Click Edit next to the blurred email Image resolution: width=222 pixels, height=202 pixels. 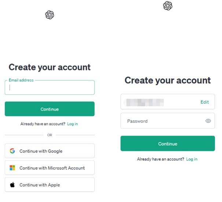(204, 102)
